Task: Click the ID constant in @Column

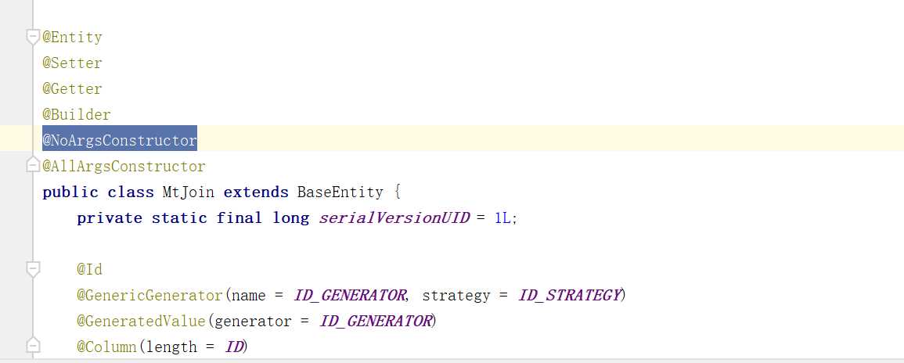Action: pos(234,347)
